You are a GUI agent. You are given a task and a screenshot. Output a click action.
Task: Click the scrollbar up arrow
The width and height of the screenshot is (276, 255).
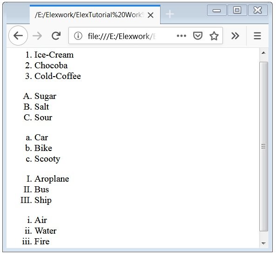(263, 53)
